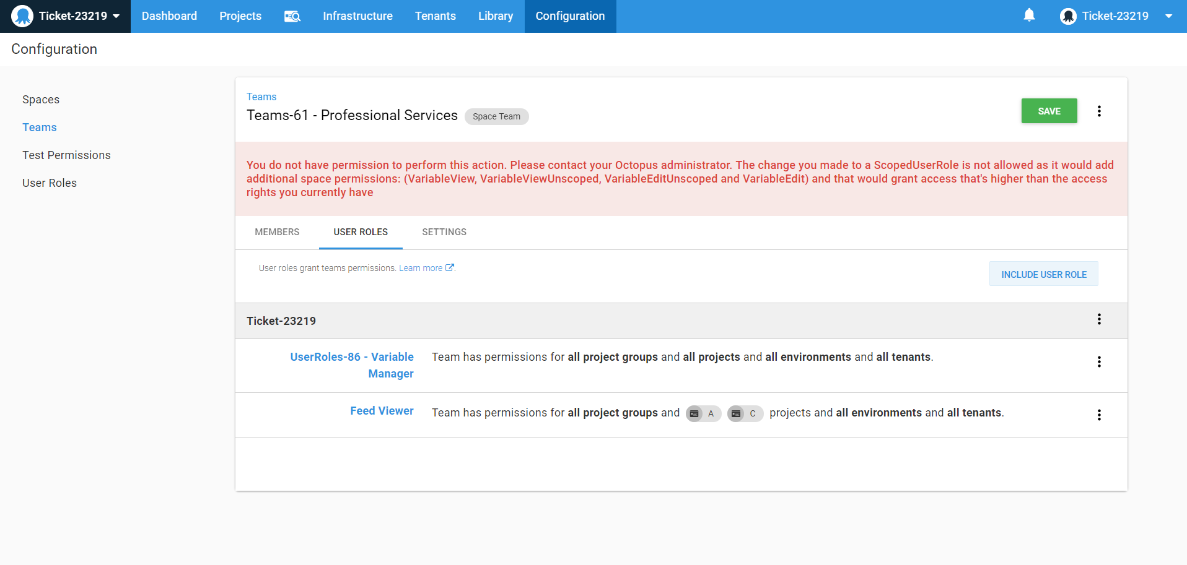The height and width of the screenshot is (565, 1187).
Task: Open the overflow menu for UserRoles-86 Variable Manager
Action: (x=1100, y=361)
